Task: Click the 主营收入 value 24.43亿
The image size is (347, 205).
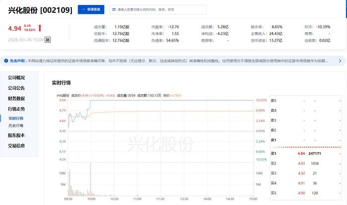Action: point(276,34)
